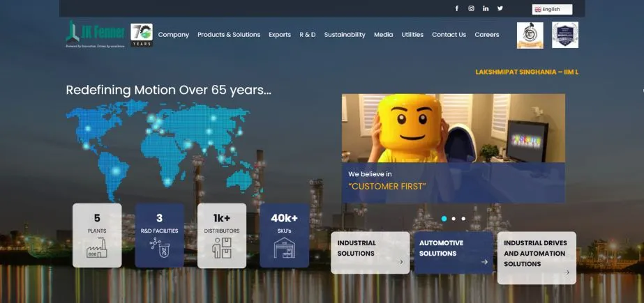Click the Distributors icon tile
Image resolution: width=644 pixels, height=303 pixels.
click(222, 235)
